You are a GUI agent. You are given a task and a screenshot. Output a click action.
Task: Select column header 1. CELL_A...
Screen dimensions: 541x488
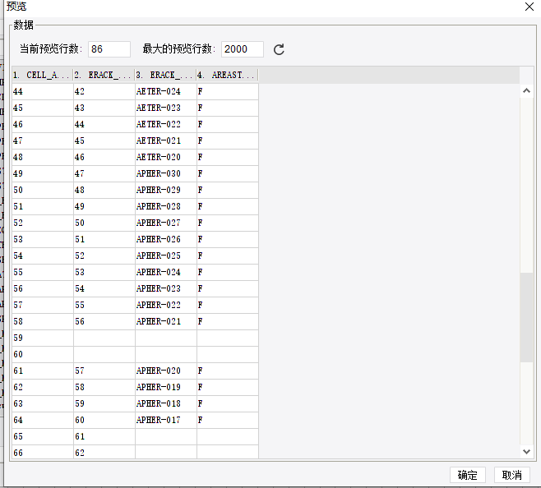tap(43, 75)
